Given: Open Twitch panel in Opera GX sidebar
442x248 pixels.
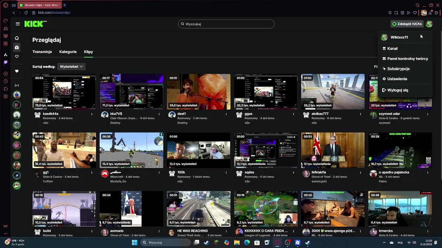Looking at the screenshot, I should coord(6,62).
